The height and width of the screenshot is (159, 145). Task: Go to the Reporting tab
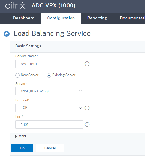(97, 18)
